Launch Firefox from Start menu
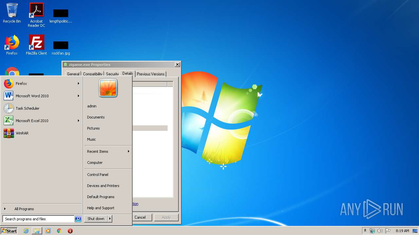Image resolution: width=419 pixels, height=235 pixels. tap(42, 84)
